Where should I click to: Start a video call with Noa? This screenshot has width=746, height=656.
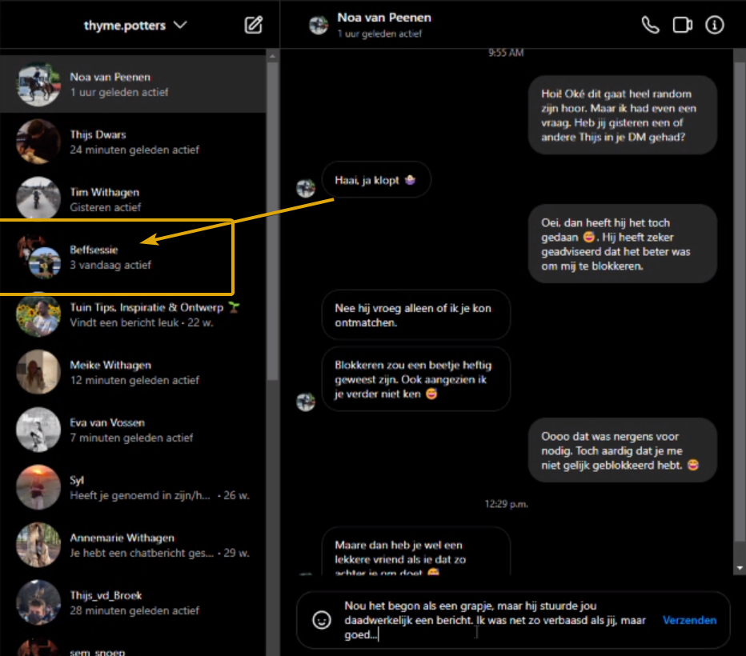tap(682, 25)
